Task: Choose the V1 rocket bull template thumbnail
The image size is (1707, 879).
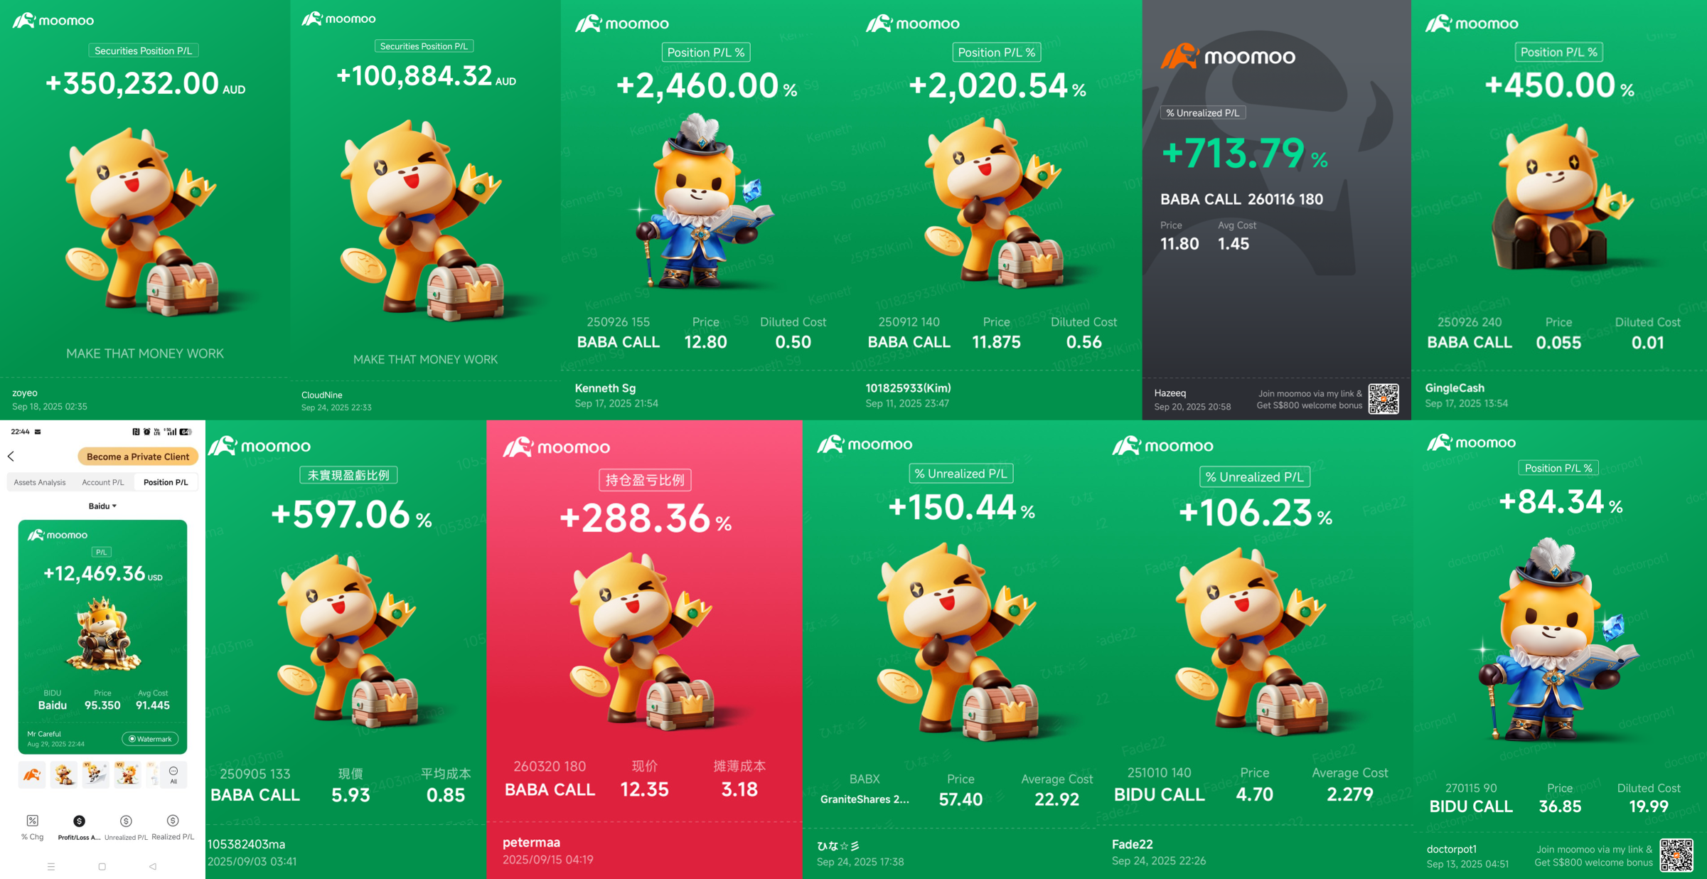Action: click(x=95, y=774)
